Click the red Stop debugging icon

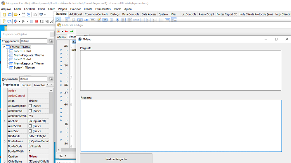(x=36, y=22)
